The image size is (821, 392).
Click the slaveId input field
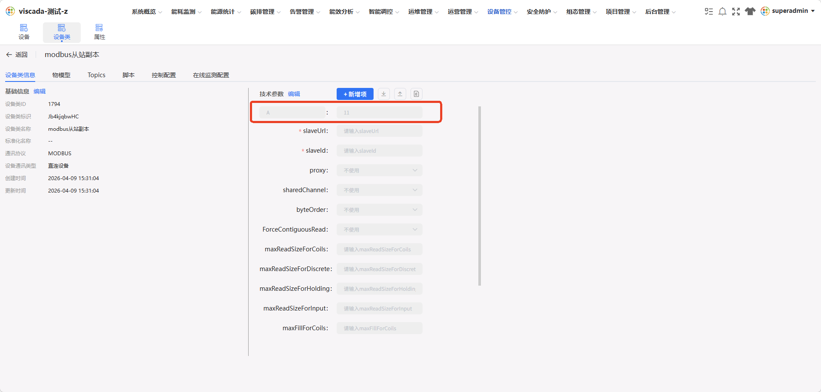pos(380,151)
